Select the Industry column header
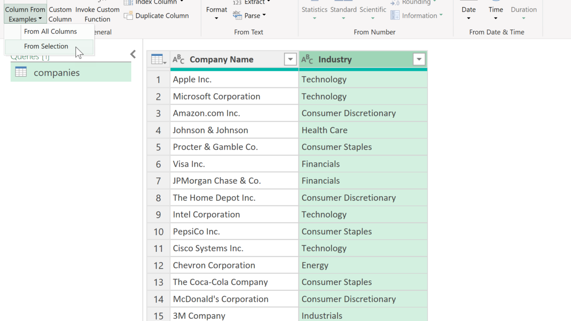This screenshot has height=321, width=571. coord(357,59)
